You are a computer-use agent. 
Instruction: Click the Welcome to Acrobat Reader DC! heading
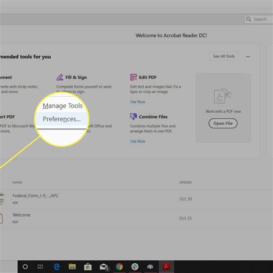(x=171, y=36)
